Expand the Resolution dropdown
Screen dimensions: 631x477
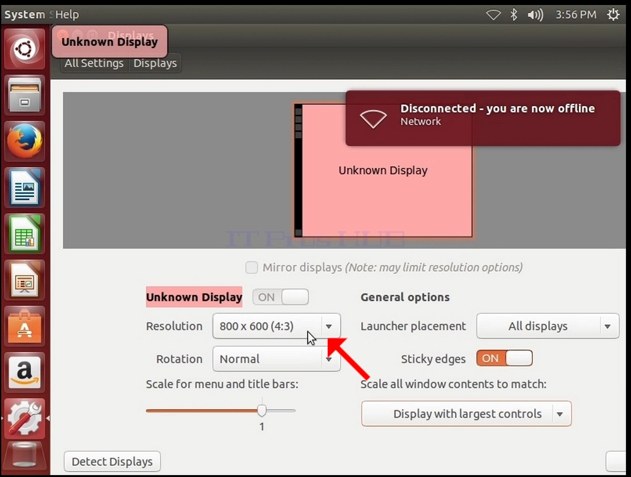tap(277, 326)
